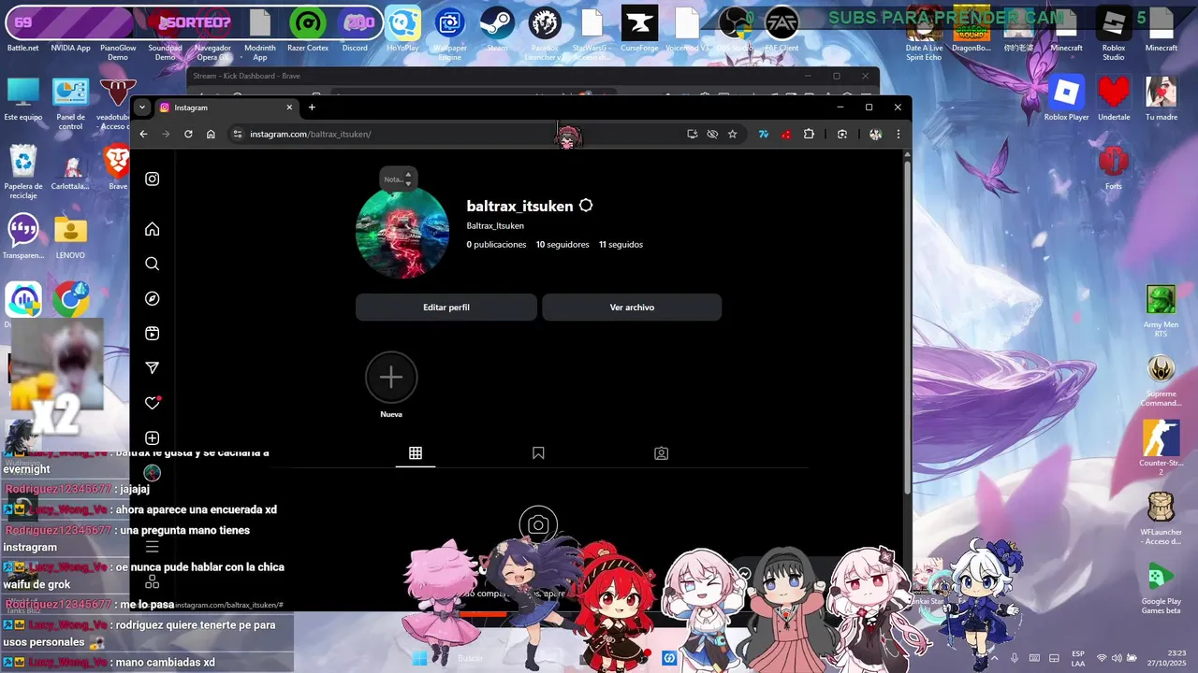Switch to the tagged photos tab

pos(661,453)
